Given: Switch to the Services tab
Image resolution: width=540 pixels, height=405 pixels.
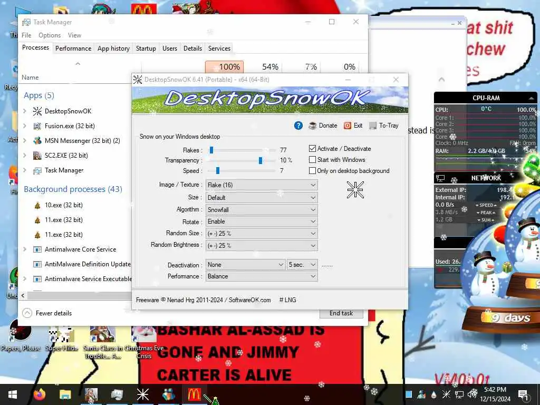Looking at the screenshot, I should [219, 49].
